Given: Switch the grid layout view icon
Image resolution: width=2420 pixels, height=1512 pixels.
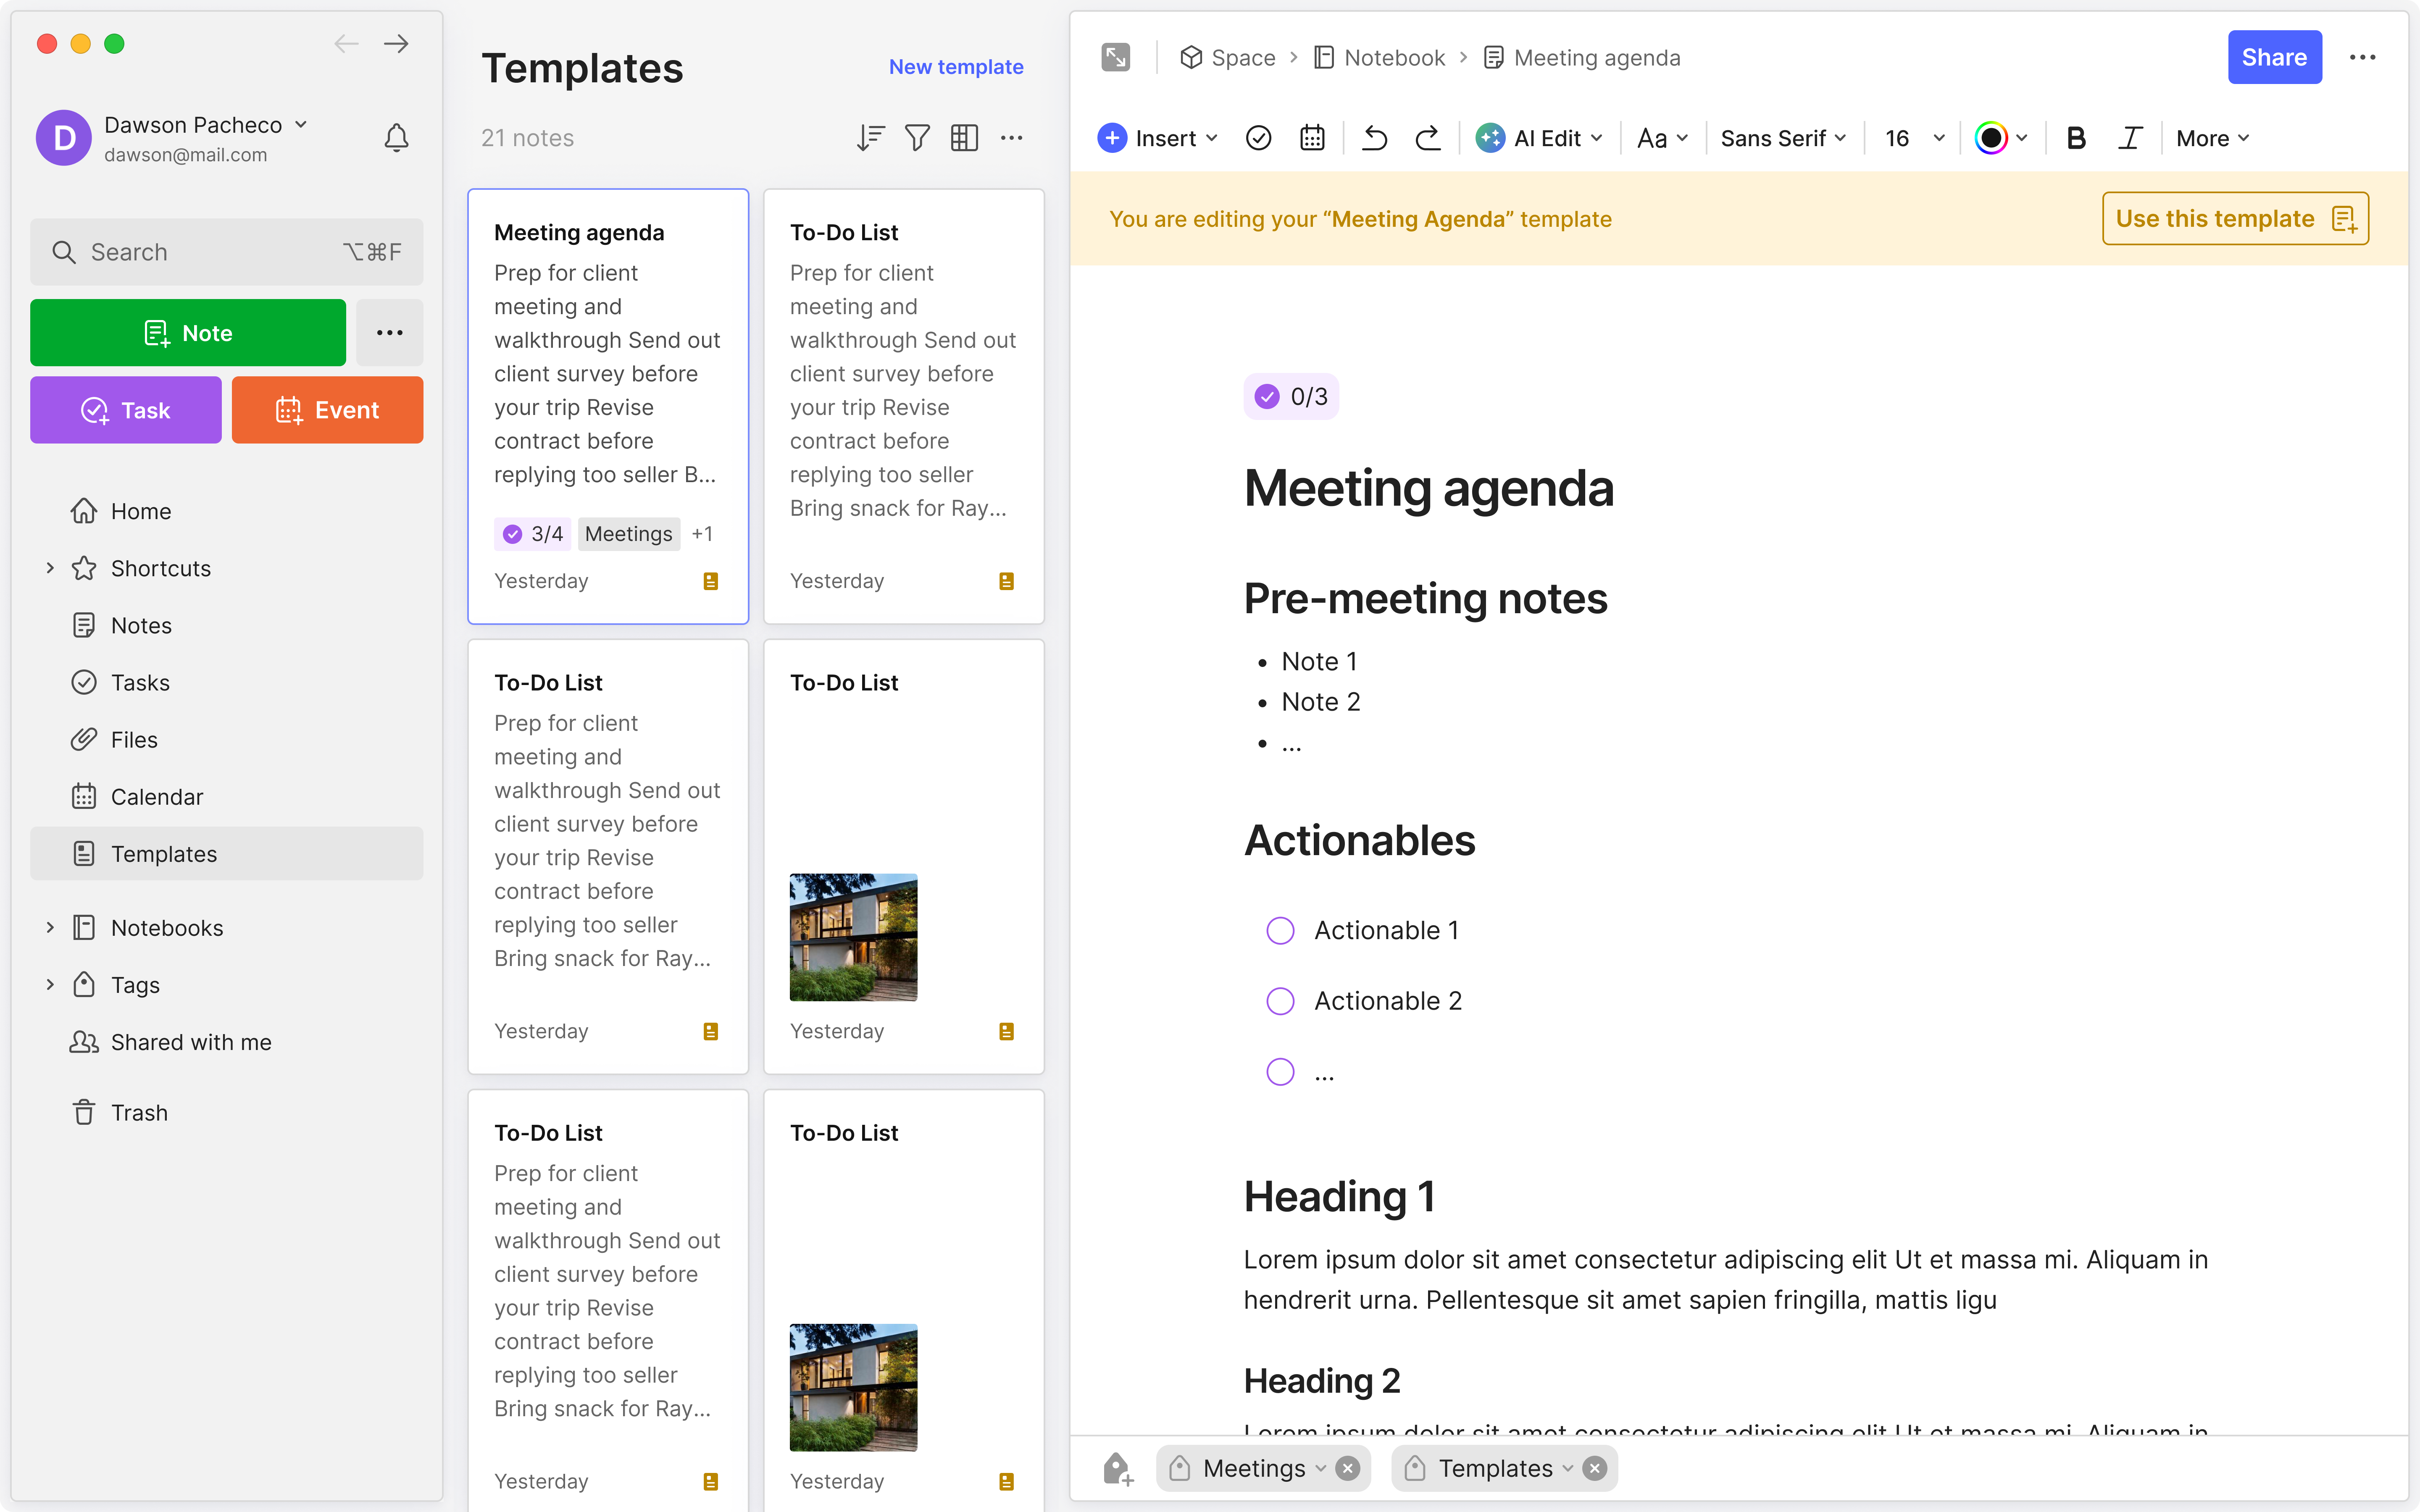Looking at the screenshot, I should pyautogui.click(x=964, y=138).
